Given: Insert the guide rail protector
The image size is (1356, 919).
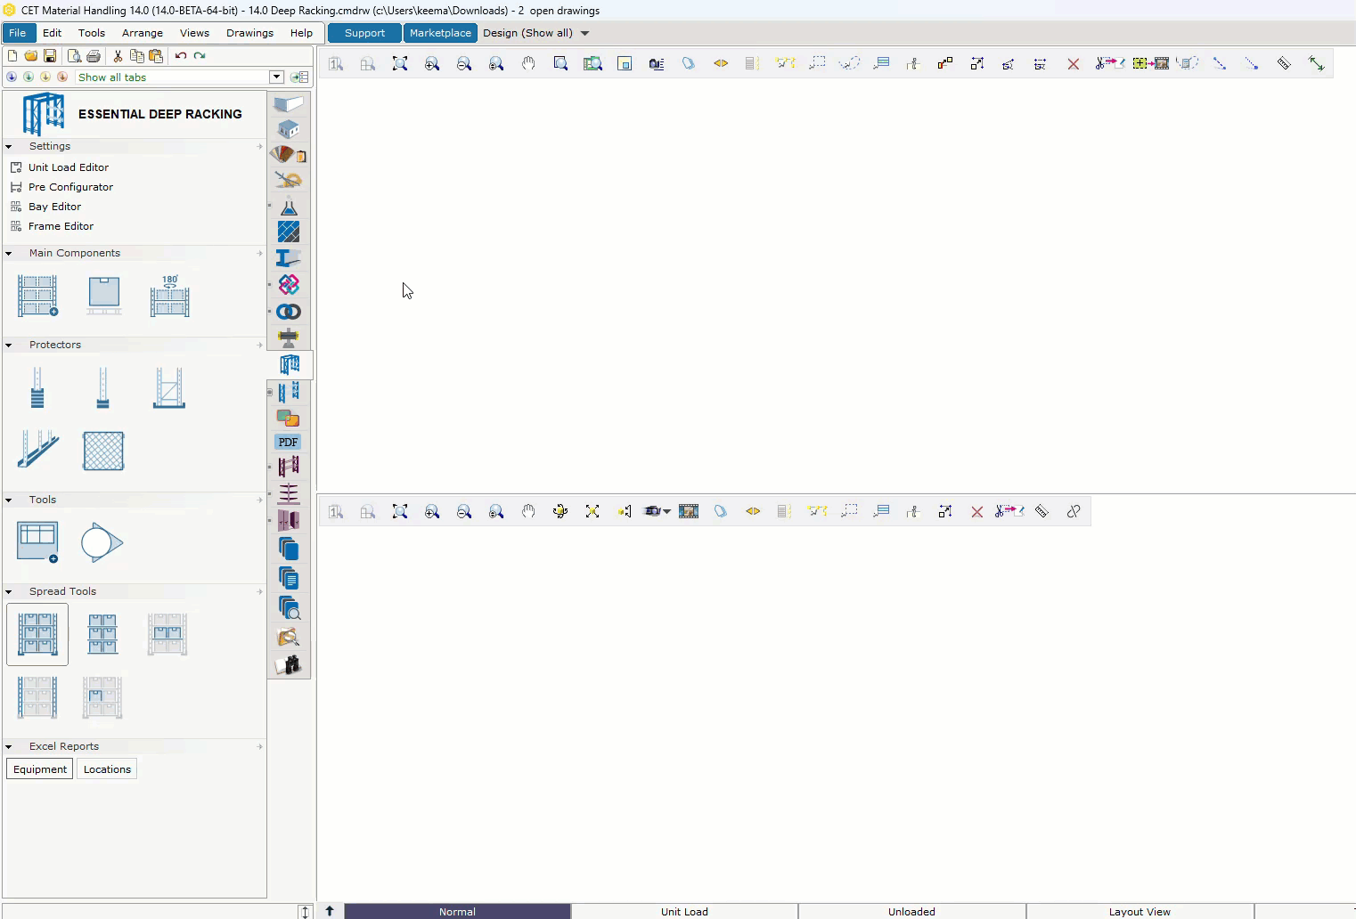Looking at the screenshot, I should click(37, 450).
